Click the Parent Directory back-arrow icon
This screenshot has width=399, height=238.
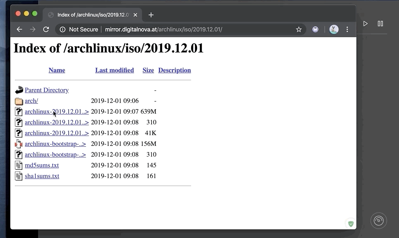(19, 90)
